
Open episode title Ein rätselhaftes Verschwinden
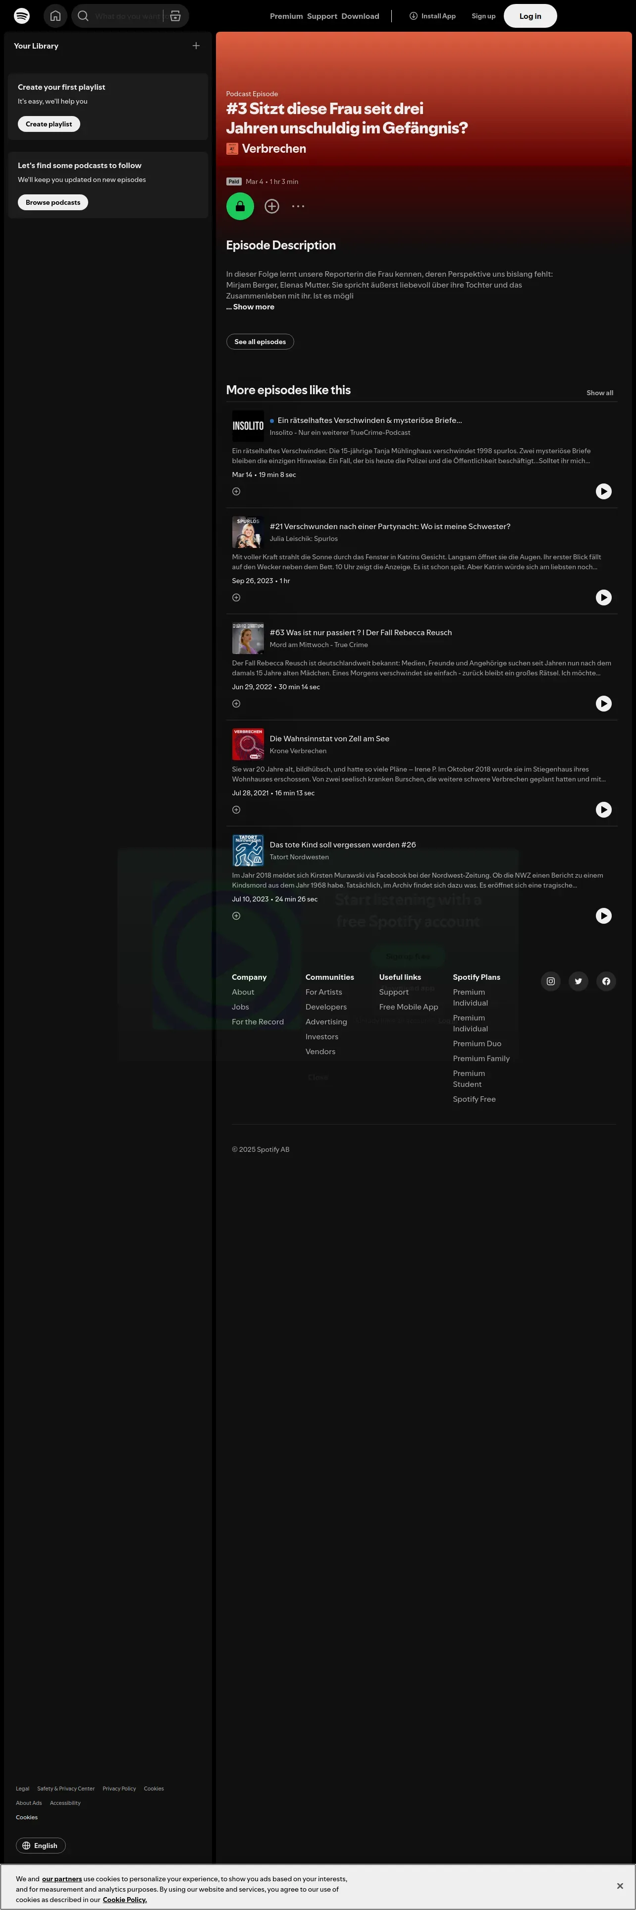point(370,420)
